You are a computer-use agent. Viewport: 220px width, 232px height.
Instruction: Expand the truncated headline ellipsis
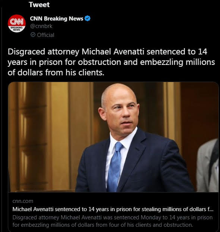point(211,209)
